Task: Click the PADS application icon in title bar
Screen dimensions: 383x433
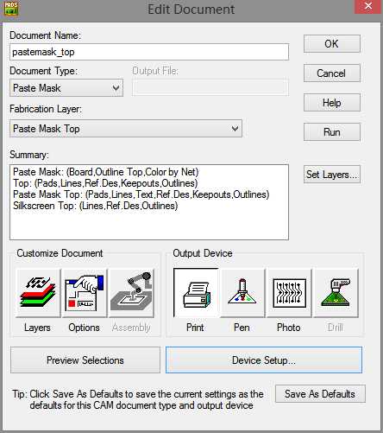Action: coord(11,9)
